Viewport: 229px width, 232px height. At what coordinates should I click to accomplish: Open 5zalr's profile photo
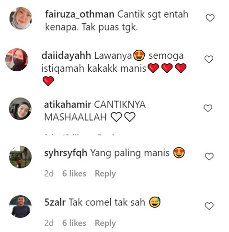20,206
